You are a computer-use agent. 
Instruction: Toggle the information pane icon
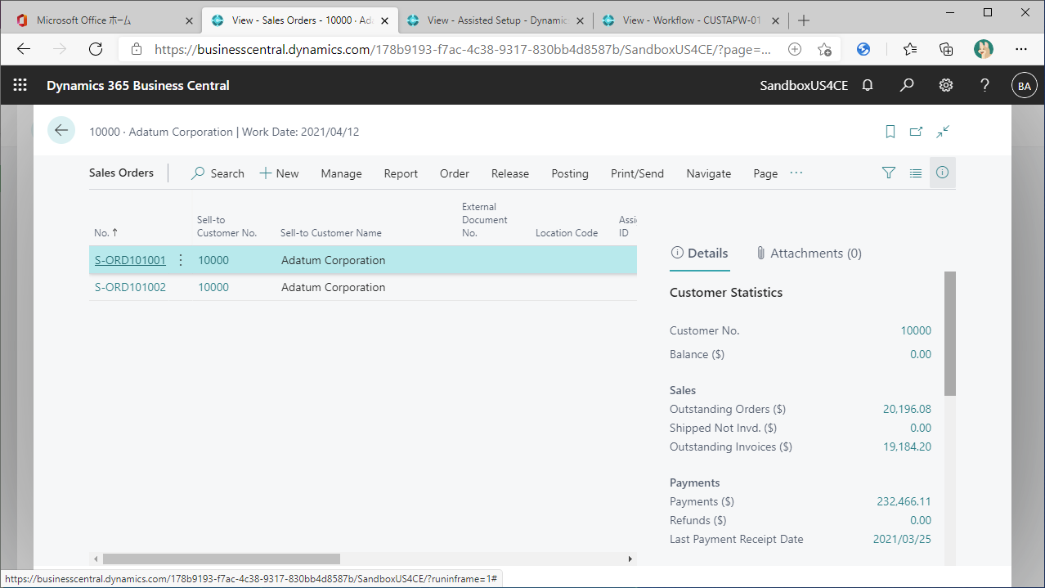(942, 173)
